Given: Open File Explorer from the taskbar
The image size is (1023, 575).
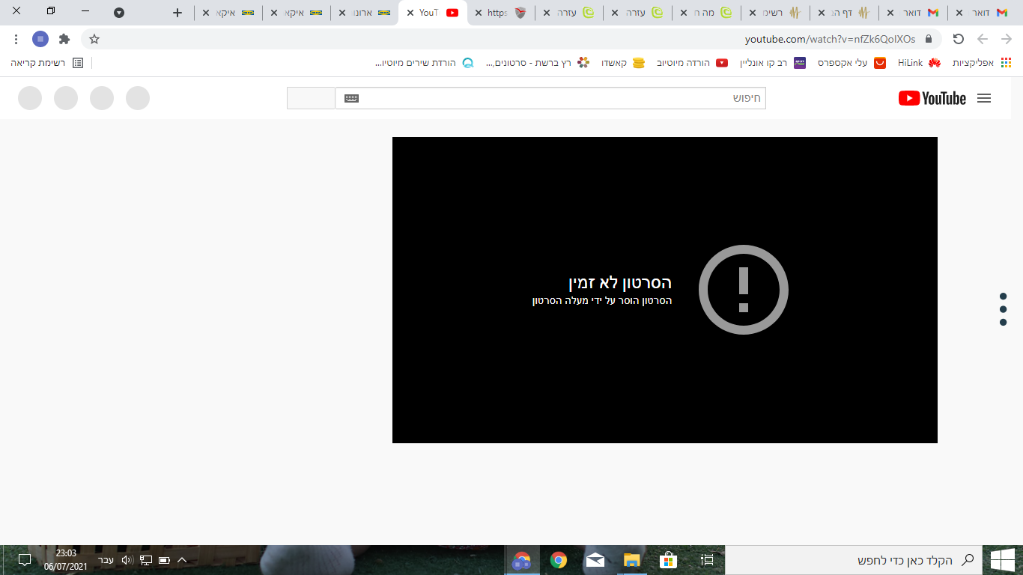Looking at the screenshot, I should tap(632, 560).
